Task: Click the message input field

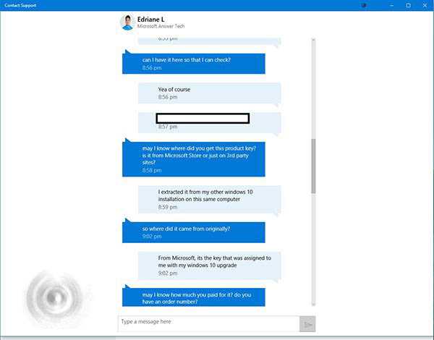Action: tap(209, 323)
